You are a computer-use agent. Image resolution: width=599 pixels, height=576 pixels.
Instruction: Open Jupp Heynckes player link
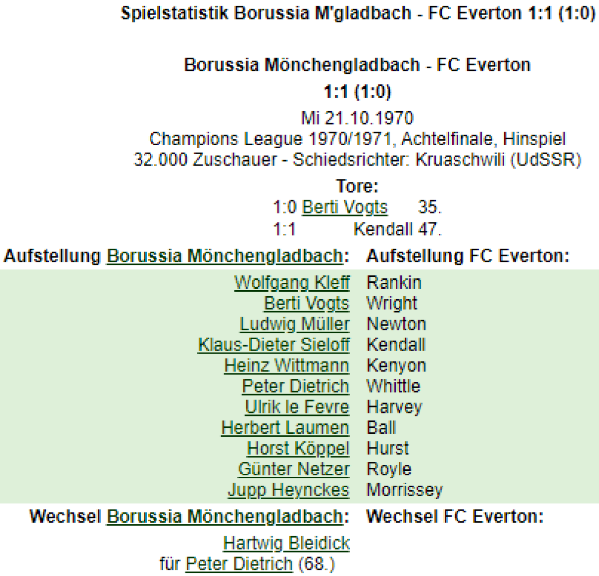tap(289, 490)
